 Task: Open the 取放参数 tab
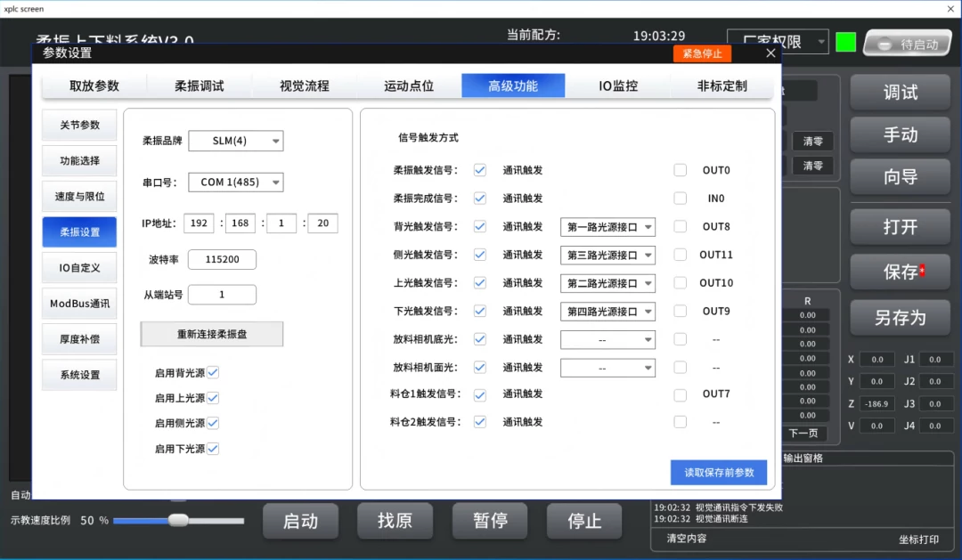click(94, 85)
